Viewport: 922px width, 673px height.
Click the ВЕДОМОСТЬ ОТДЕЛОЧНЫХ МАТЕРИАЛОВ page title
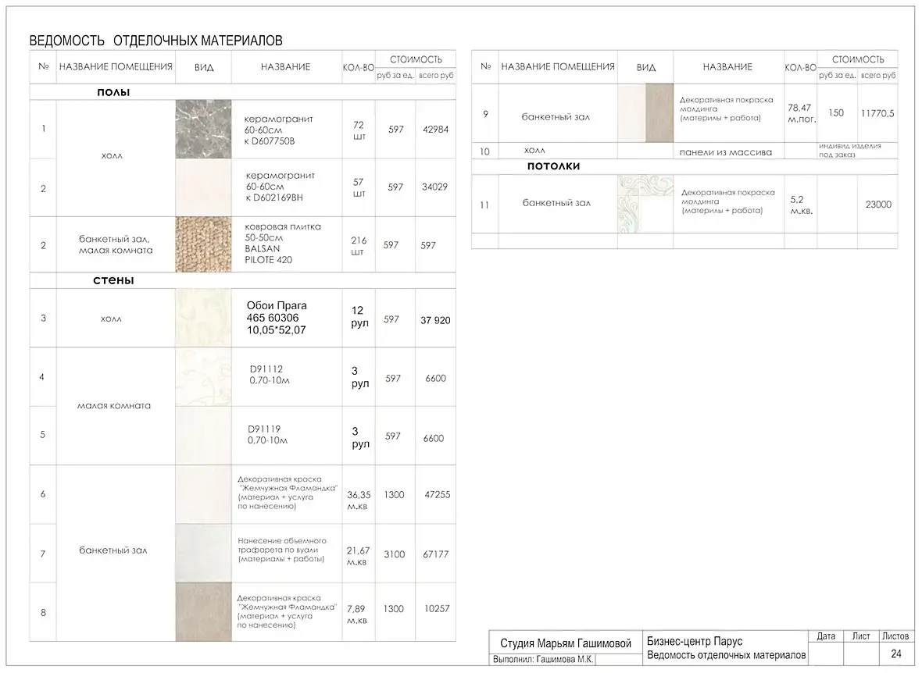pyautogui.click(x=155, y=41)
